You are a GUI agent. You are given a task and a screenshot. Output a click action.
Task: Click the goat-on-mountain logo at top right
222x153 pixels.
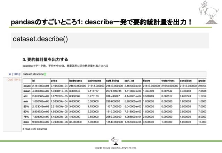[x=209, y=13]
